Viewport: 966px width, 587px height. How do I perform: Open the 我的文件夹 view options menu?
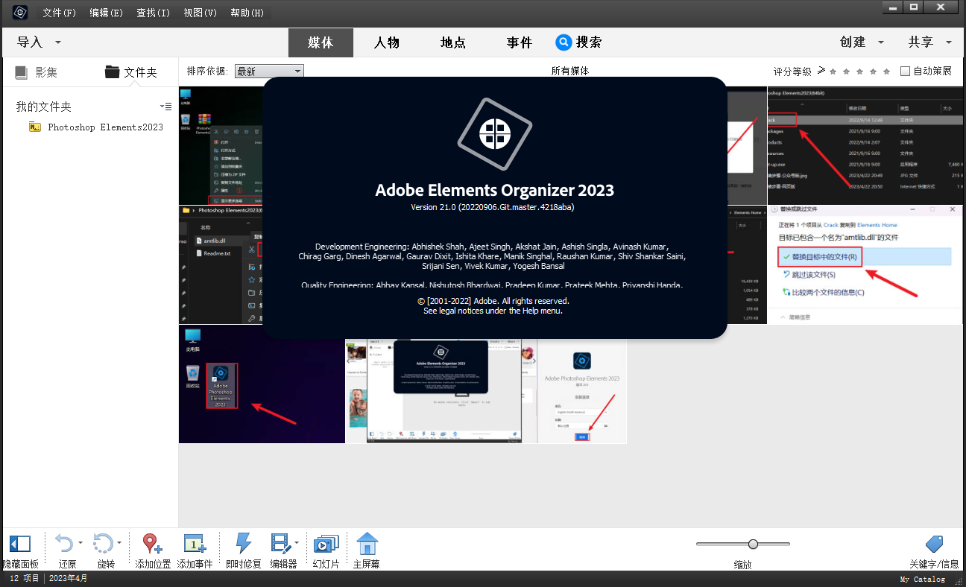(166, 107)
